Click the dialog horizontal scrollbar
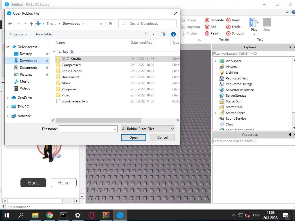 point(99,120)
